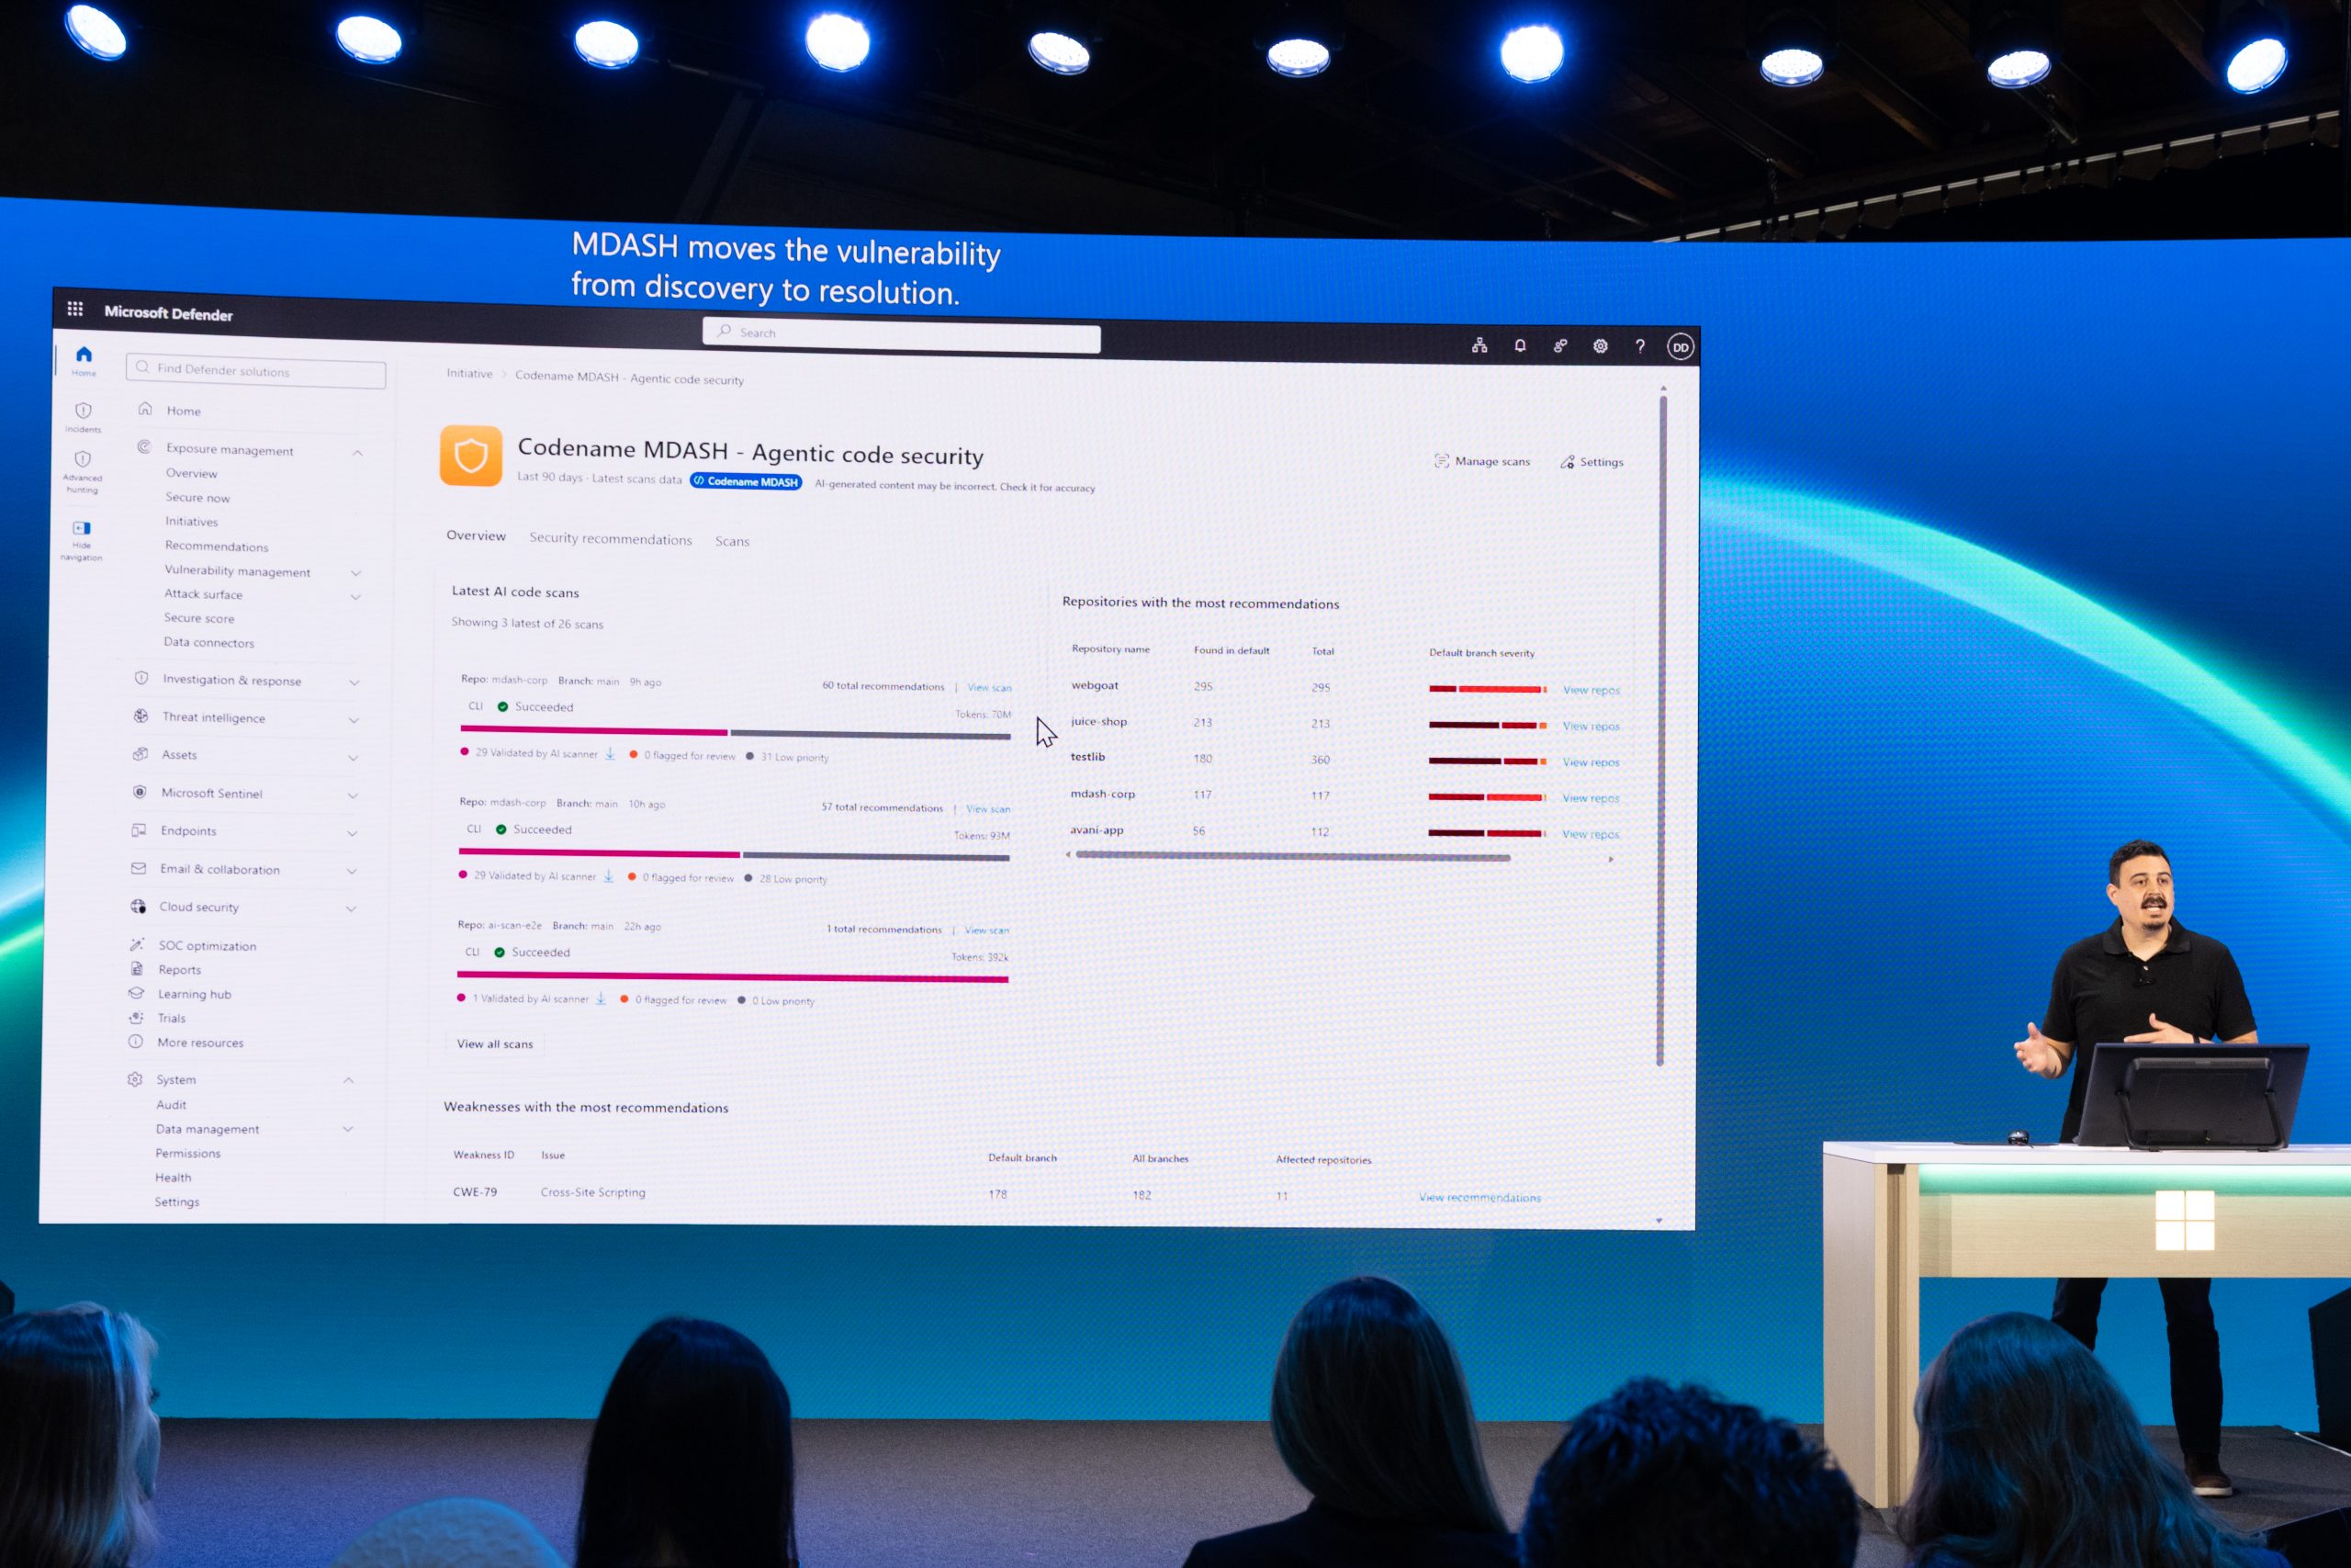Viewport: 2351px width, 1568px height.
Task: Click the orange MDASH shield icon
Action: coord(471,456)
